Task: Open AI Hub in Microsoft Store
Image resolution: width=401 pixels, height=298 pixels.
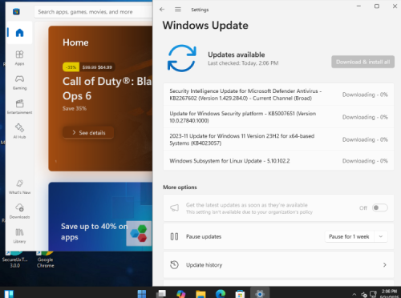Action: 19,131
